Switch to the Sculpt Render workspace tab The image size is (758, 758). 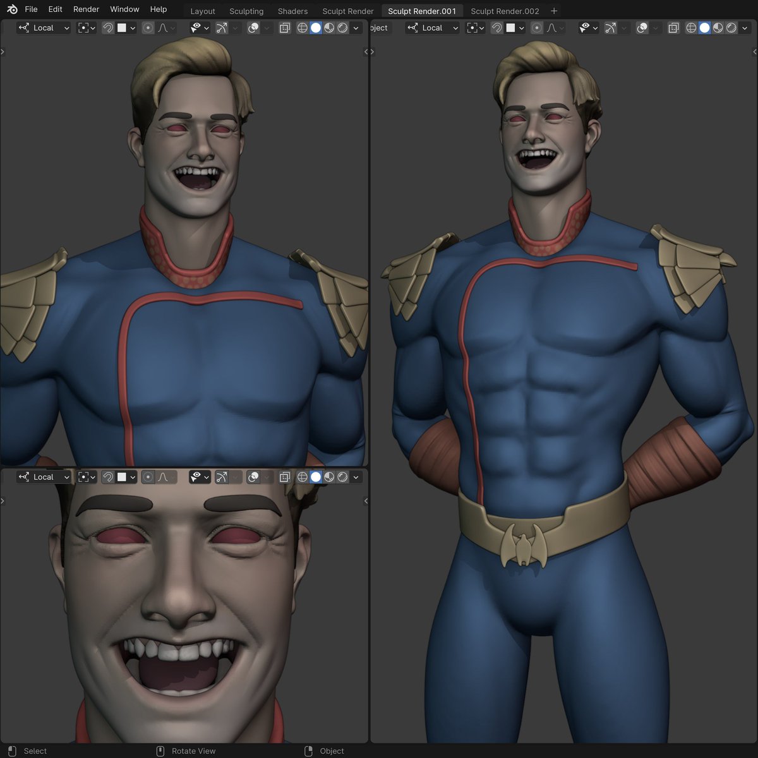pos(348,11)
